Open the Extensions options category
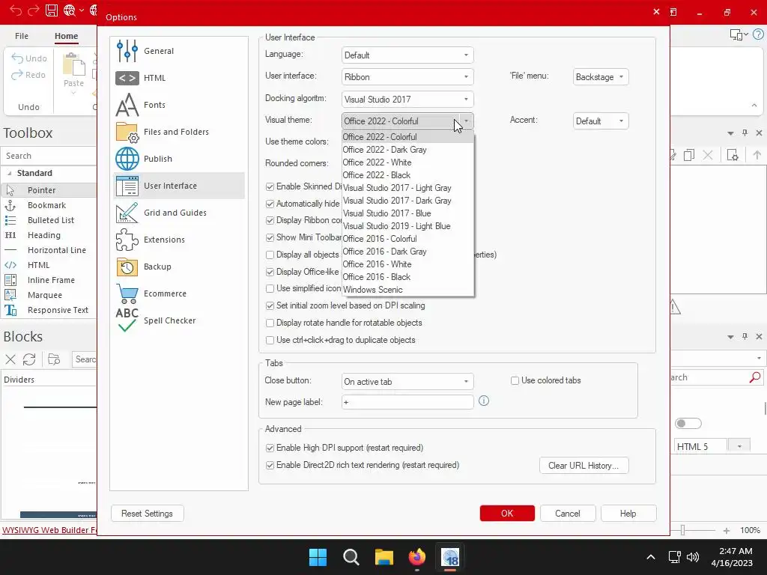767x575 pixels. tap(179, 239)
